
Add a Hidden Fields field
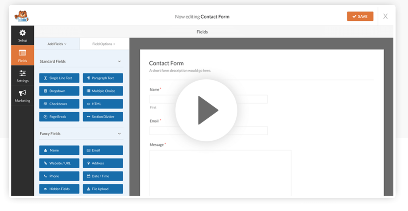[59, 189]
